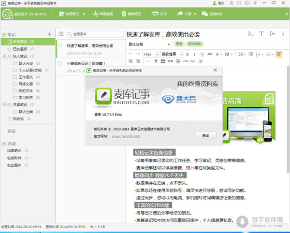290x233 pixels.
Task: Click 确定 in the about dialog
Action: click(205, 135)
